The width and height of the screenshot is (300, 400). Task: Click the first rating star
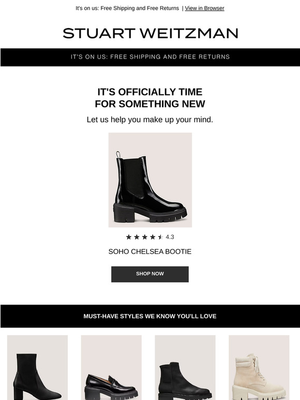point(129,237)
